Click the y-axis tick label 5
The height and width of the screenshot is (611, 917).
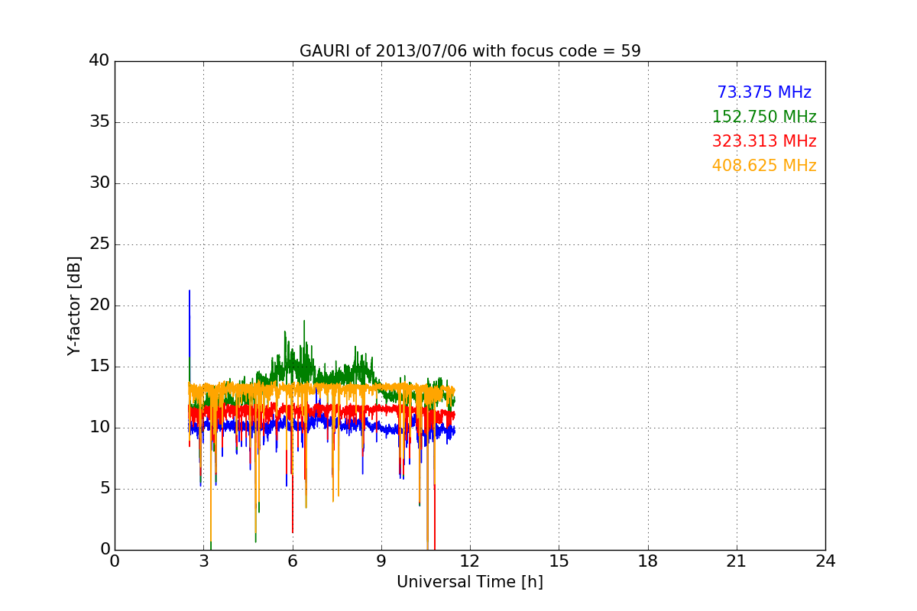click(x=105, y=489)
